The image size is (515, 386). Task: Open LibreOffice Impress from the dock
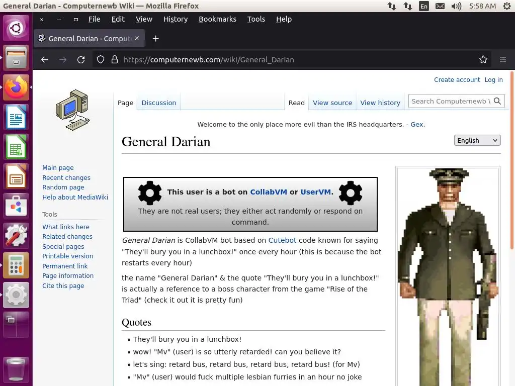tap(16, 176)
